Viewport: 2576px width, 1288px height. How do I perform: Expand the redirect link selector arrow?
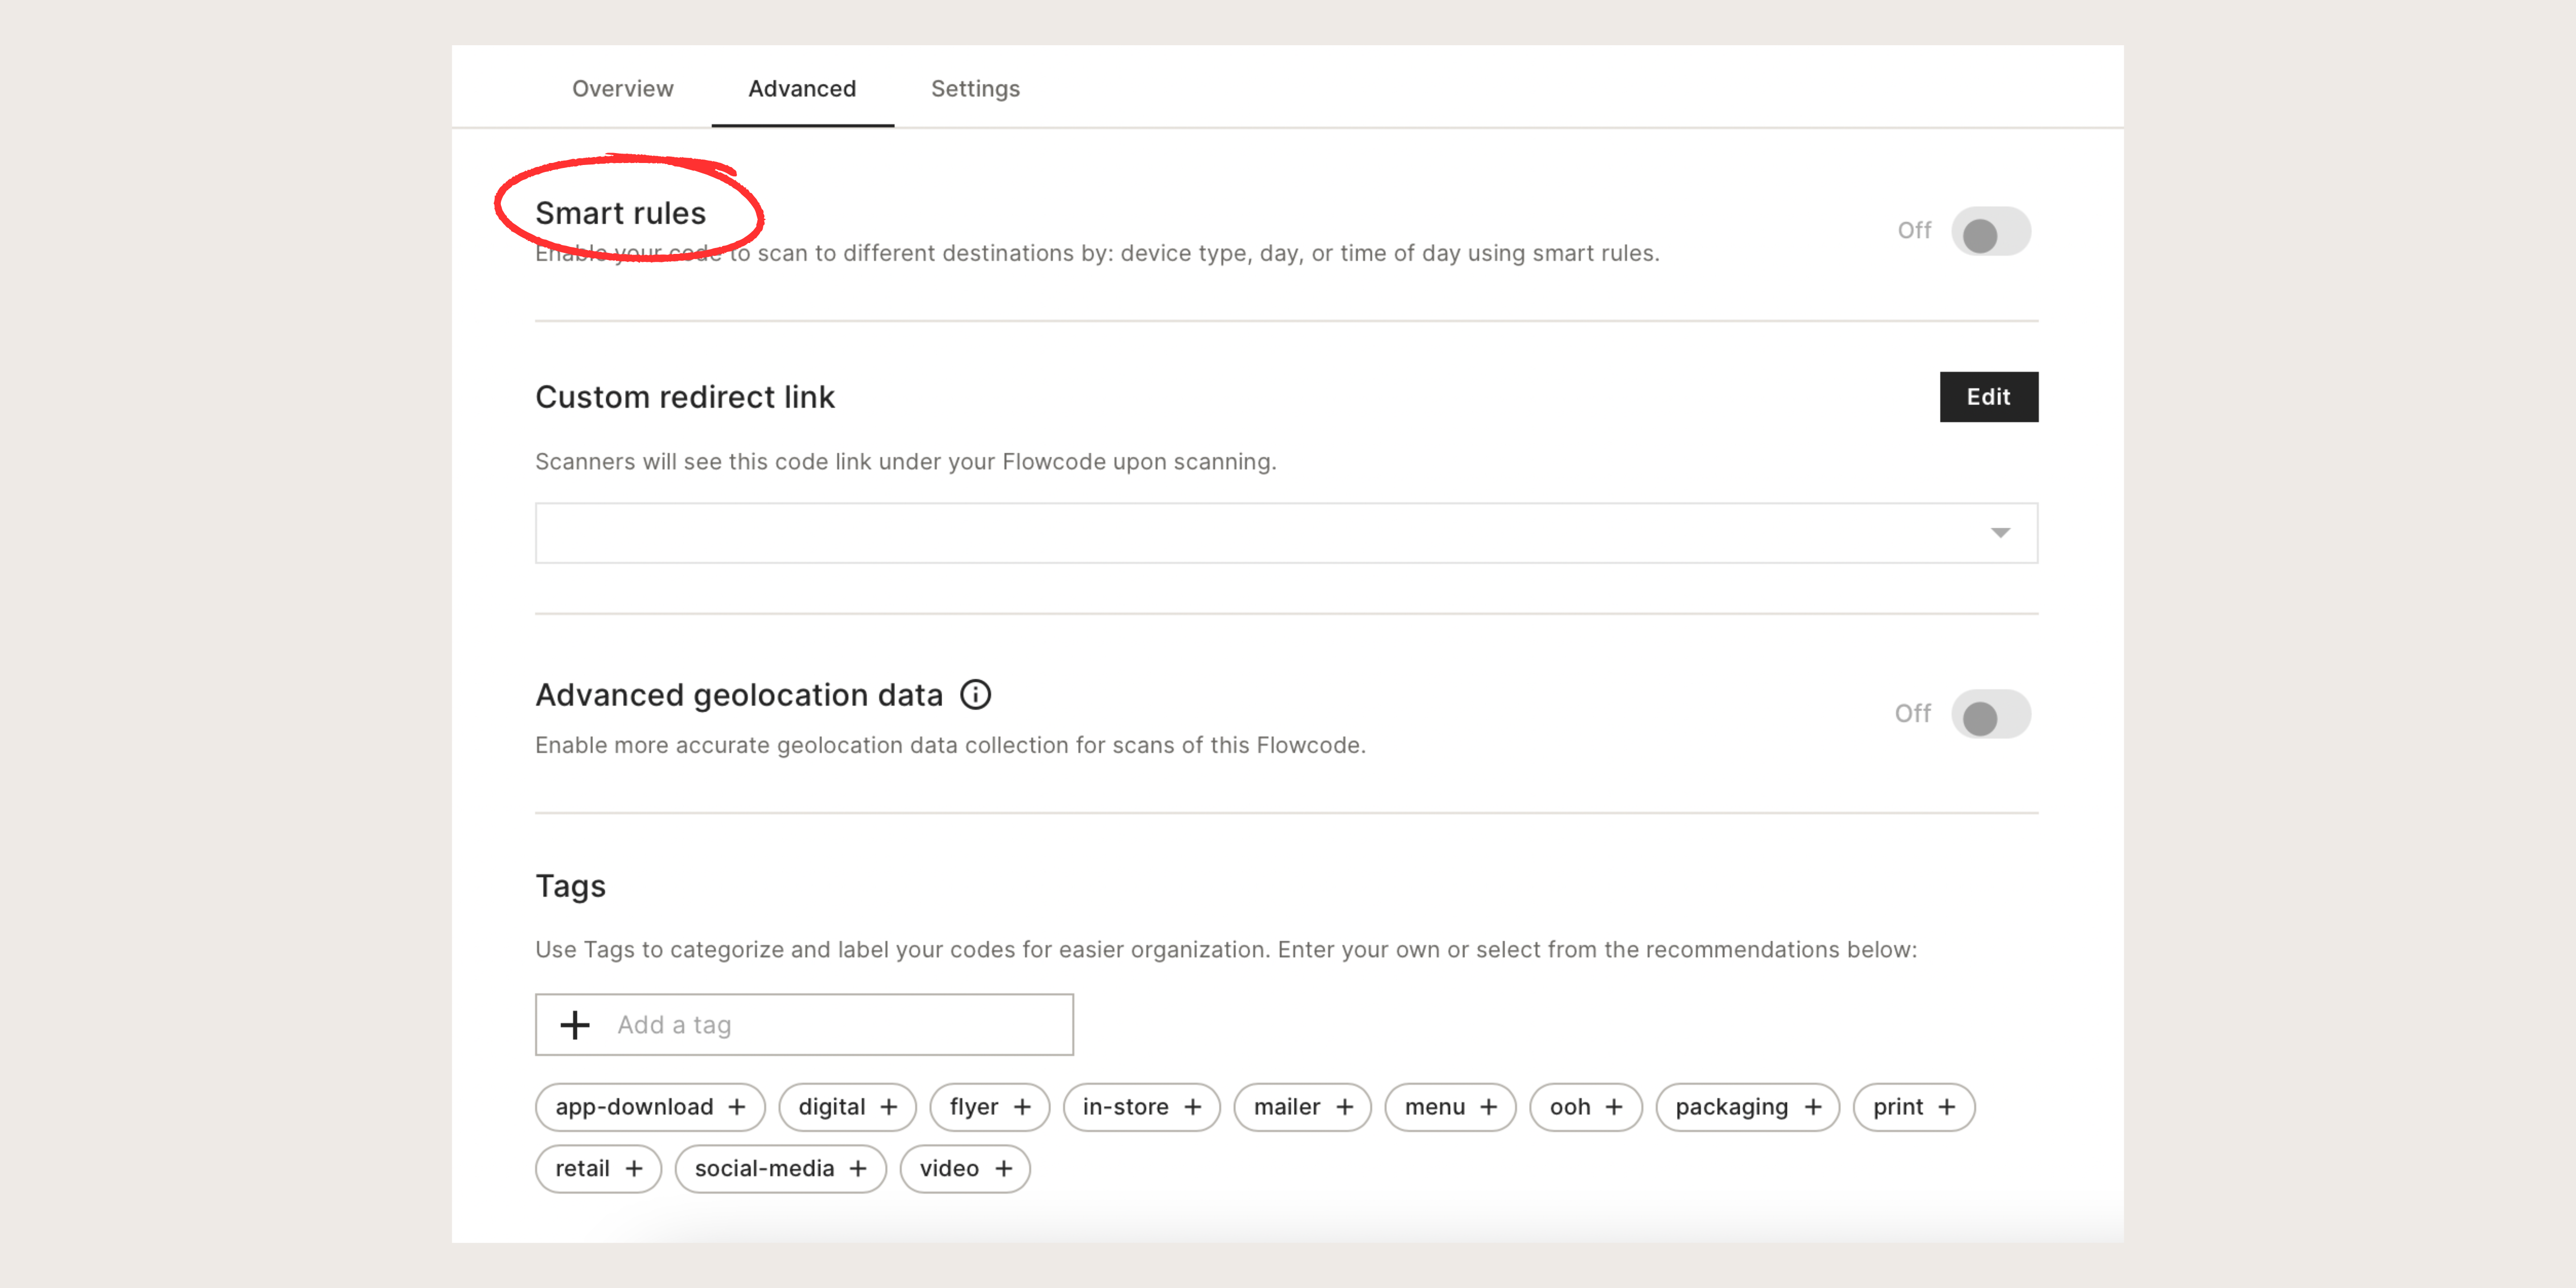pos(1999,533)
